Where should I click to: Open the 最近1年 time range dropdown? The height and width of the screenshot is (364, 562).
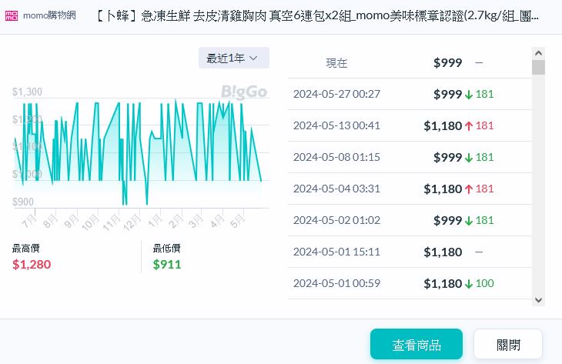click(233, 58)
